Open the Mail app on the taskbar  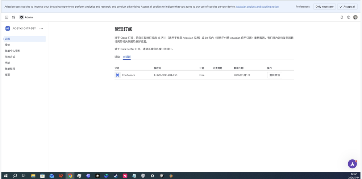click(52, 176)
